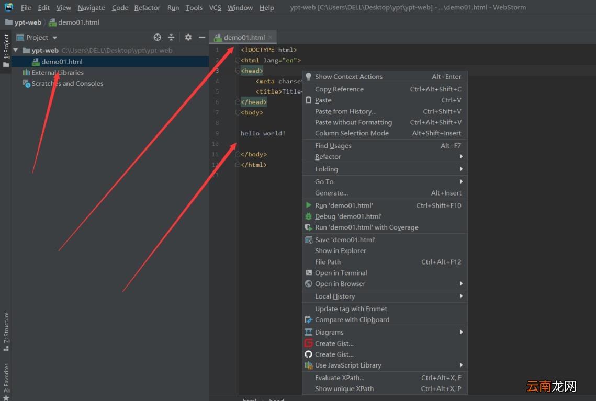The height and width of the screenshot is (401, 596).
Task: Click the Compare with Clipboard icon
Action: [x=308, y=320]
